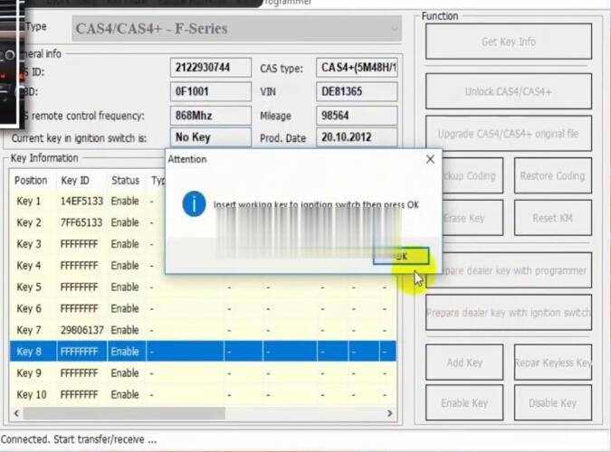The height and width of the screenshot is (452, 611).
Task: Select the Key 1 row
Action: (x=88, y=201)
